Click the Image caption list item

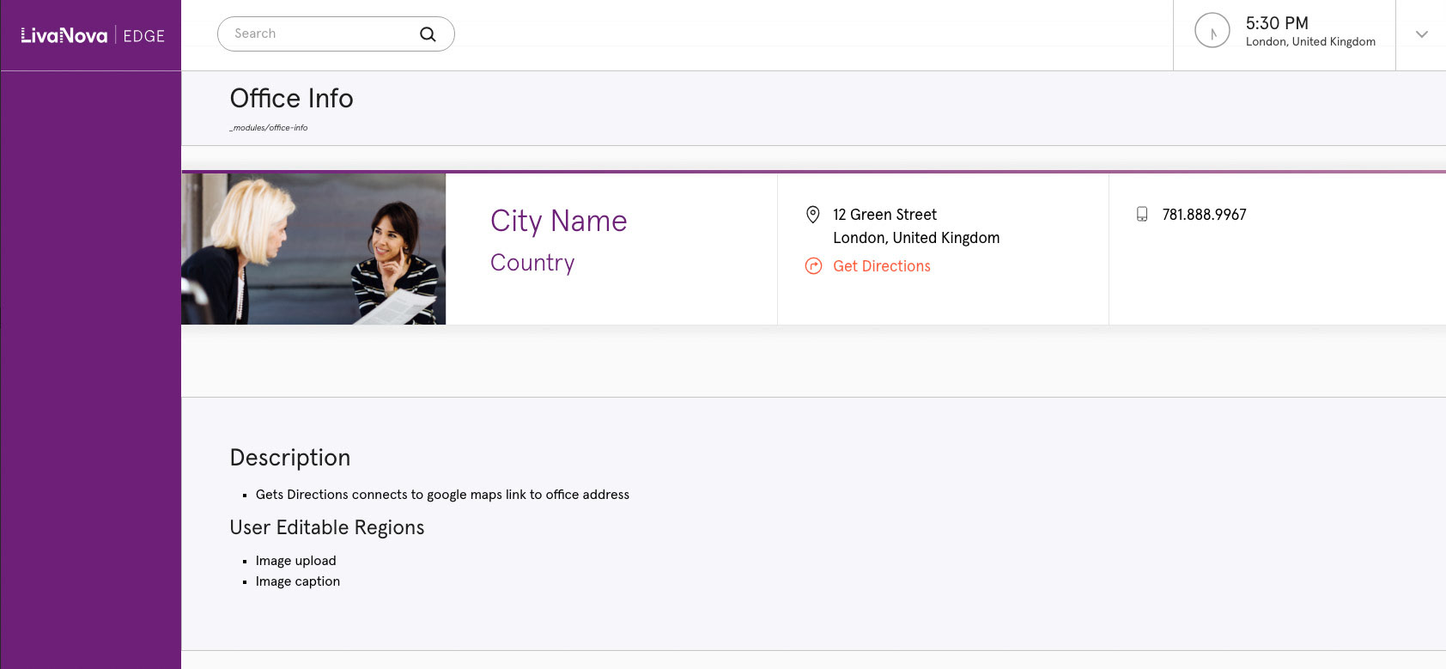tap(298, 581)
